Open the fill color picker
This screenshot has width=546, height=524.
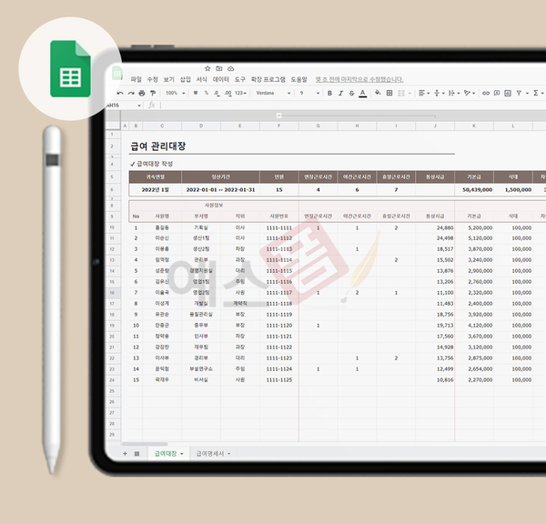tap(378, 93)
